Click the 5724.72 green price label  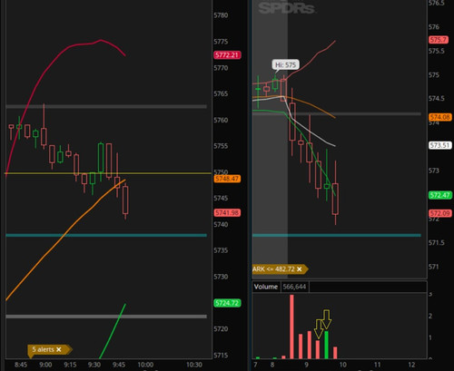(x=227, y=303)
